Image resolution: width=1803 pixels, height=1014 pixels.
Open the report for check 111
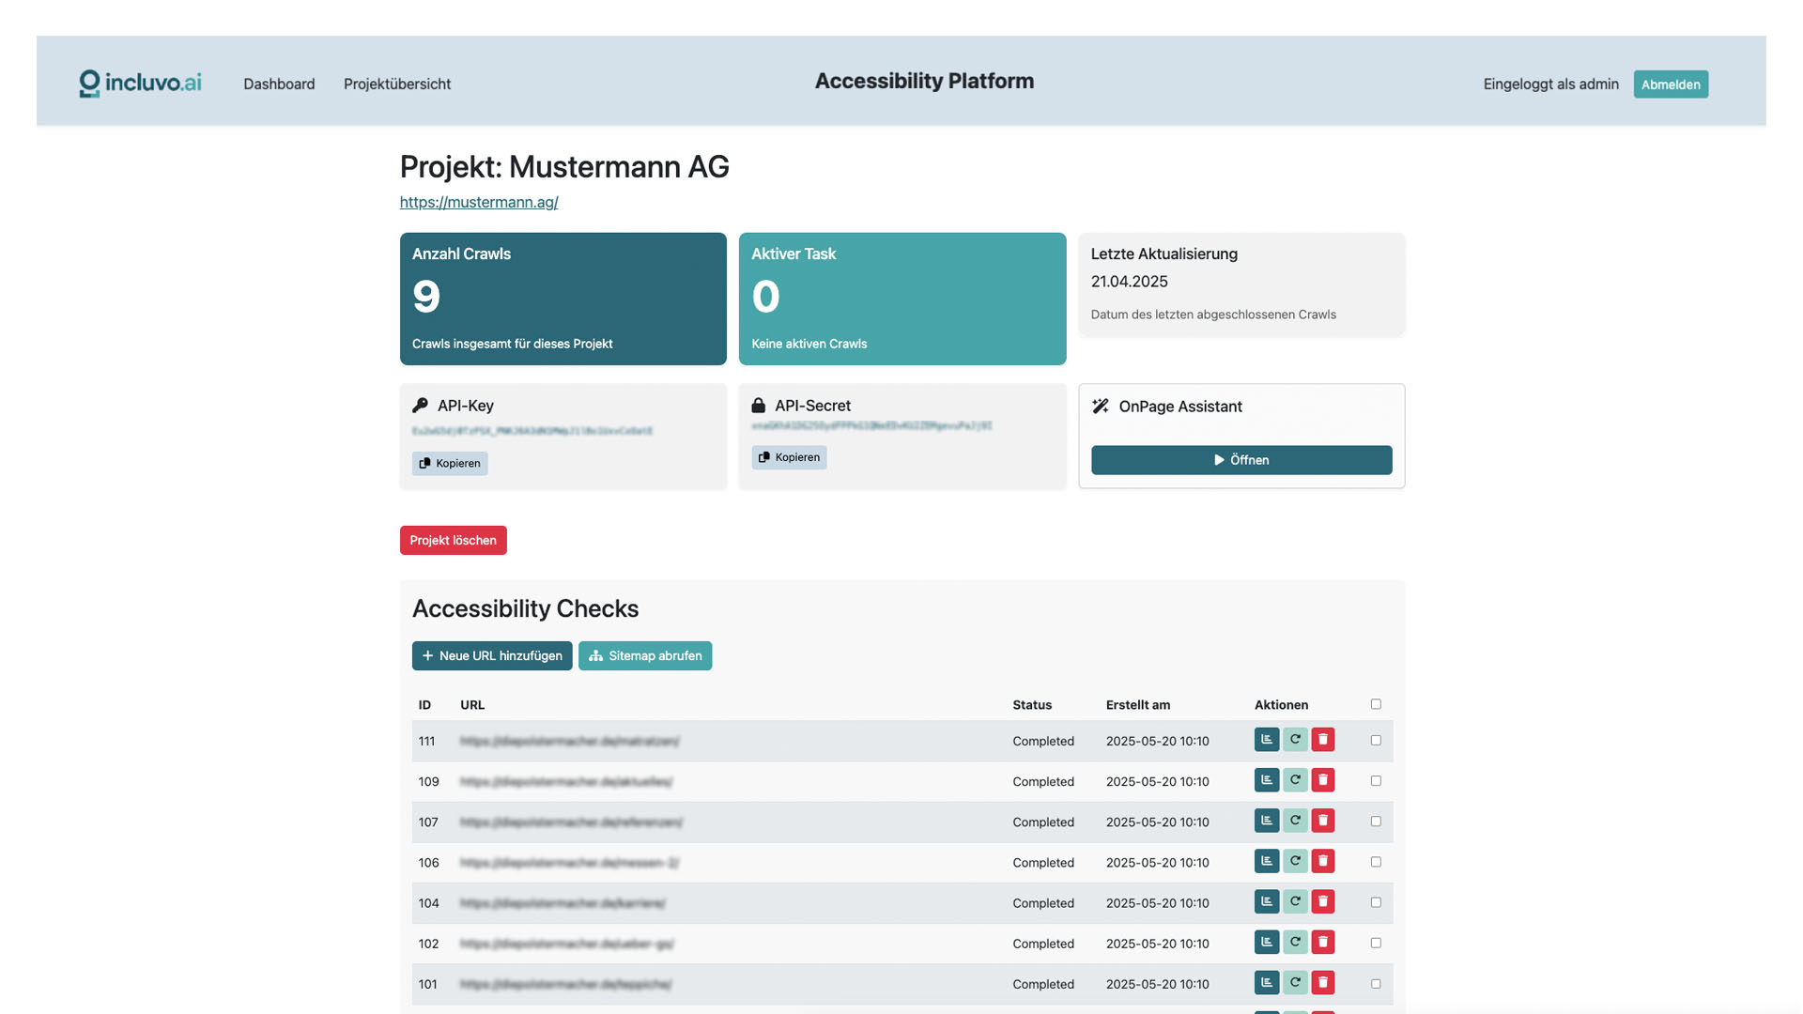click(1266, 740)
